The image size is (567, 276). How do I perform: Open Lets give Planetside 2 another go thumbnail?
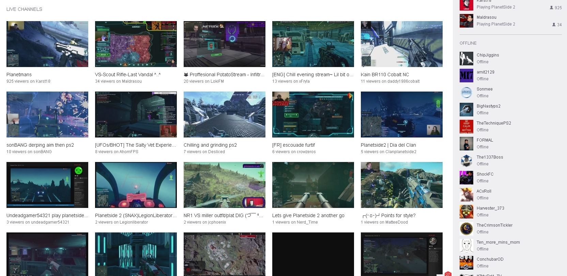point(313,185)
